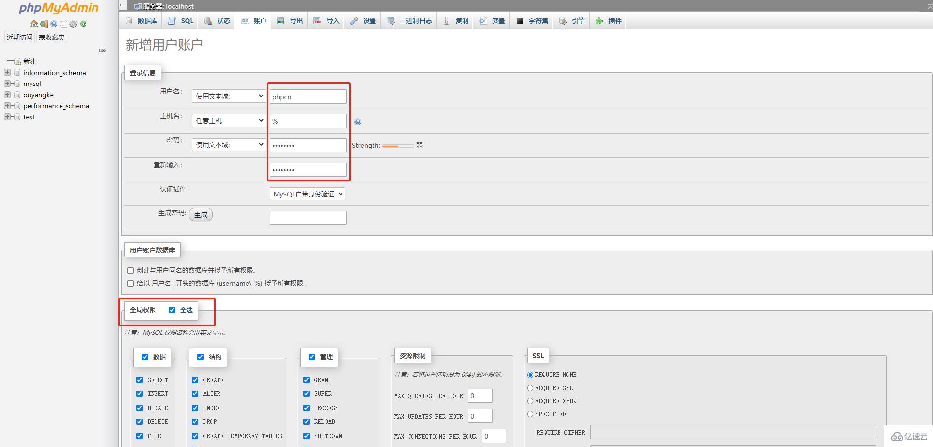Check 创建与用户同名的数据库 option
Screen dimensions: 933x447
[x=130, y=270]
